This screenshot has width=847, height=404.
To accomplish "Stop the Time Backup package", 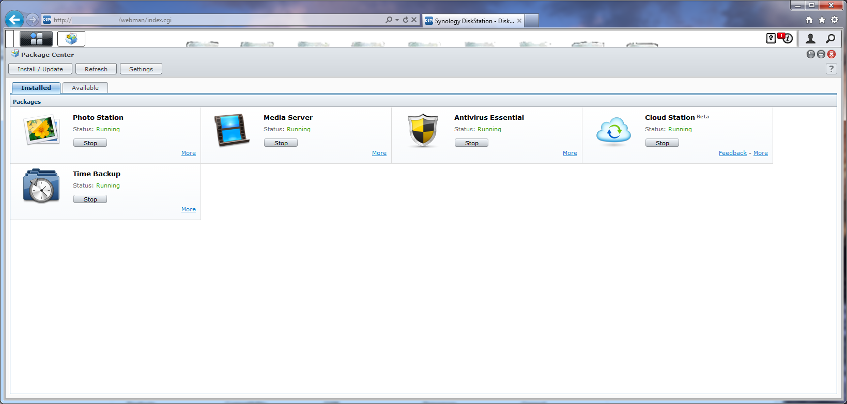I will (x=90, y=199).
